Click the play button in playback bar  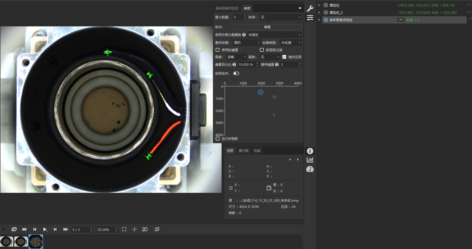45,230
